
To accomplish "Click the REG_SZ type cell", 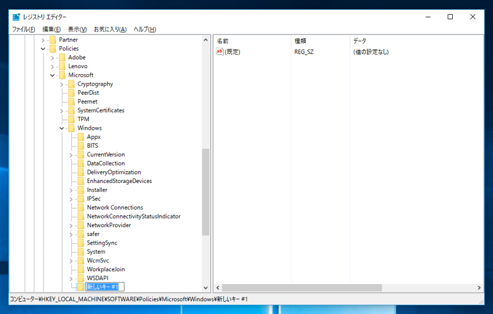I will (x=304, y=52).
